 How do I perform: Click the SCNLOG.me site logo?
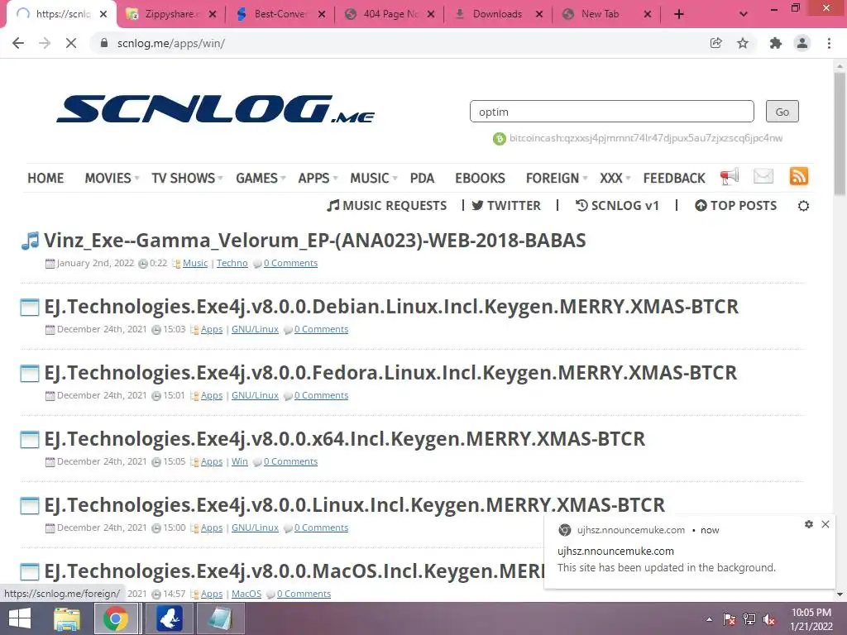216,110
